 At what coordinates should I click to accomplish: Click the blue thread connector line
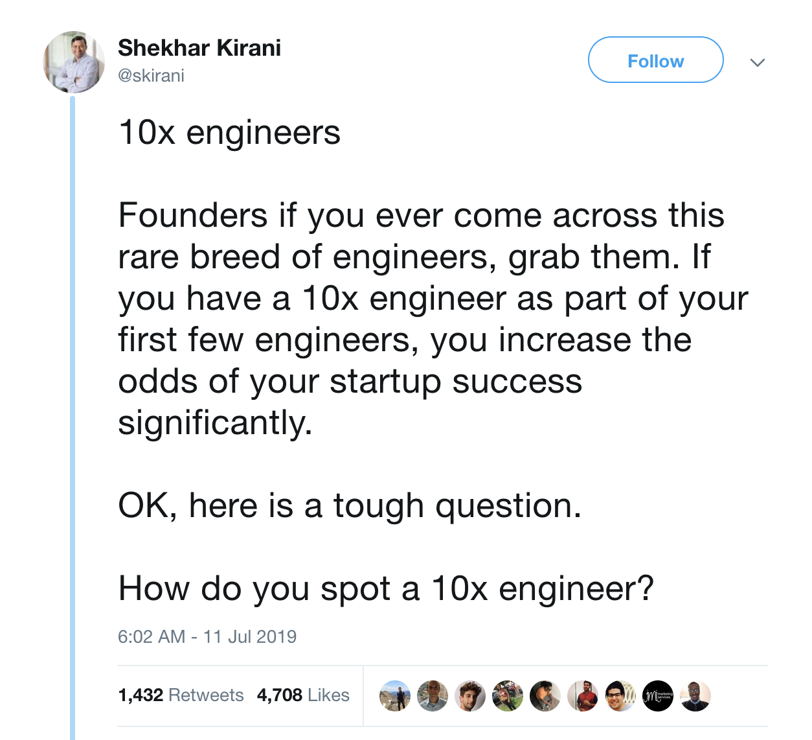73,418
